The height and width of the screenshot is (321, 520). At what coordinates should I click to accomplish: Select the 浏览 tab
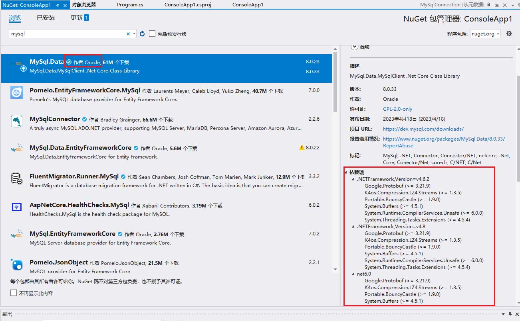[x=15, y=18]
